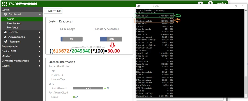
Task: Click the green plus icon beside SMS Sent/Allowed
Action: pos(105,88)
